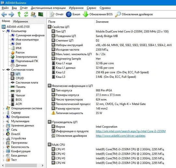Go forward with the right arrow icon
This screenshot has height=168, width=176.
(x=11, y=14)
